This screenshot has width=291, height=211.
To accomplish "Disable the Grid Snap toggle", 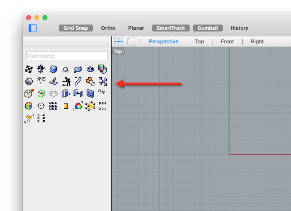I will tap(76, 28).
